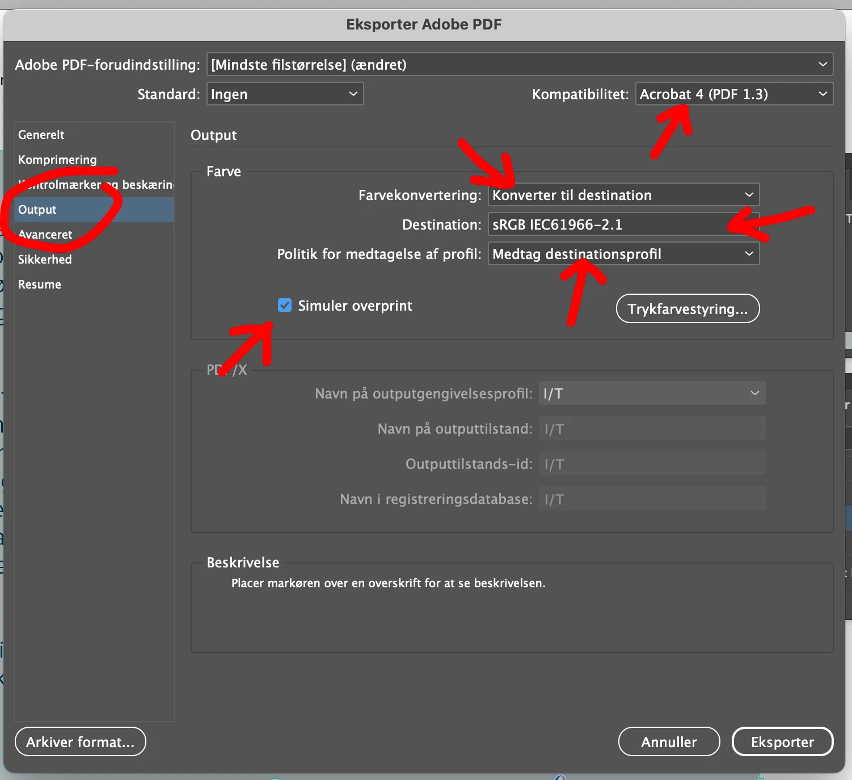
Task: Select Sikkerhed in the sidebar
Action: (94, 260)
